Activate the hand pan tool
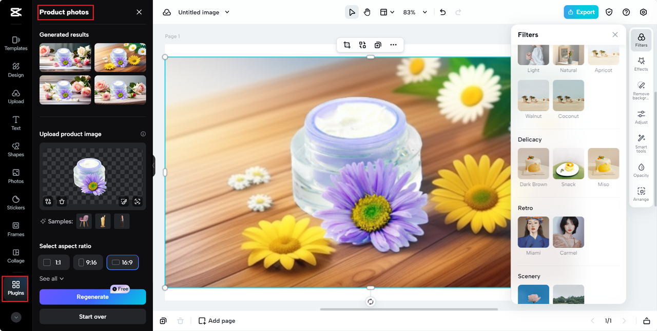This screenshot has height=331, width=657. (367, 12)
